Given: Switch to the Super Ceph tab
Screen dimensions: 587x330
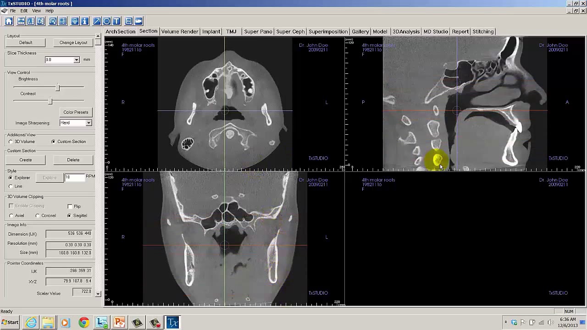Looking at the screenshot, I should pyautogui.click(x=290, y=32).
